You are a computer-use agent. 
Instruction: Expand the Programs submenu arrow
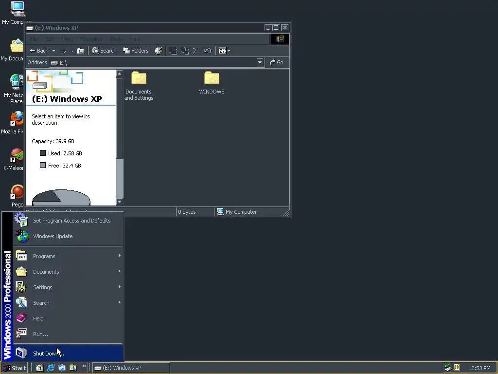[x=120, y=255]
